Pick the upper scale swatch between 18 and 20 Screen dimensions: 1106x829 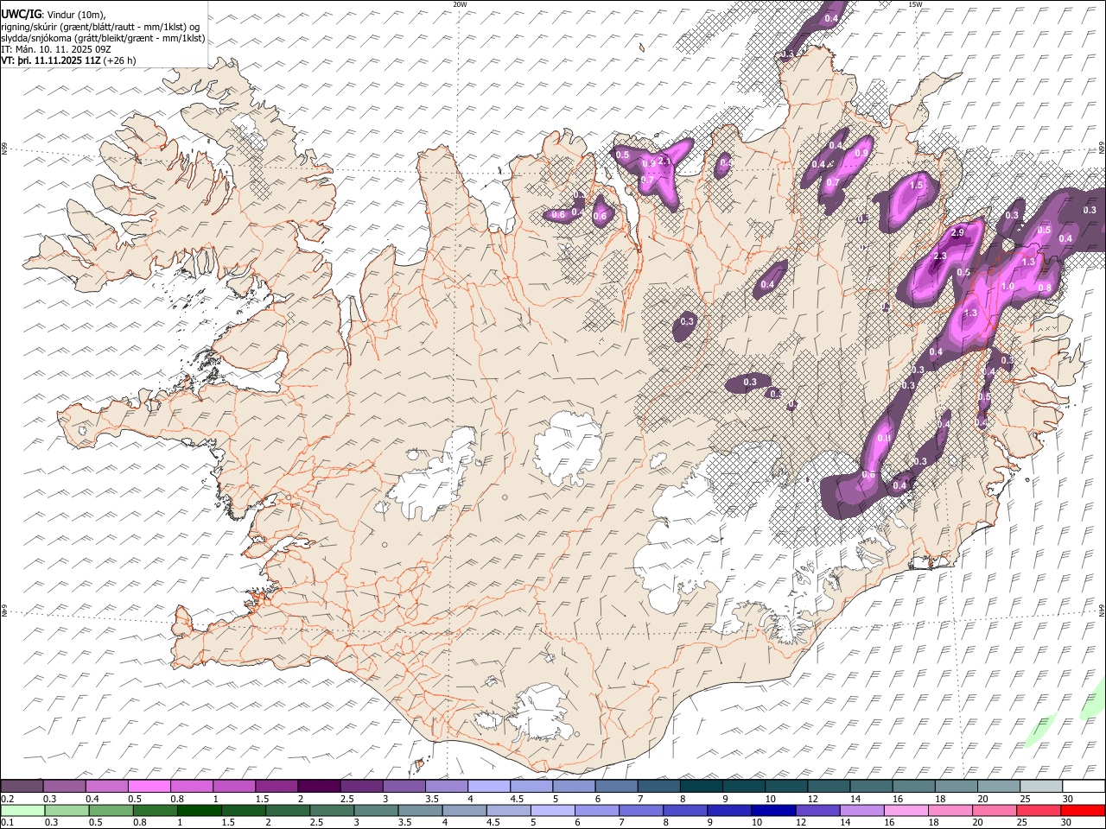click(957, 786)
